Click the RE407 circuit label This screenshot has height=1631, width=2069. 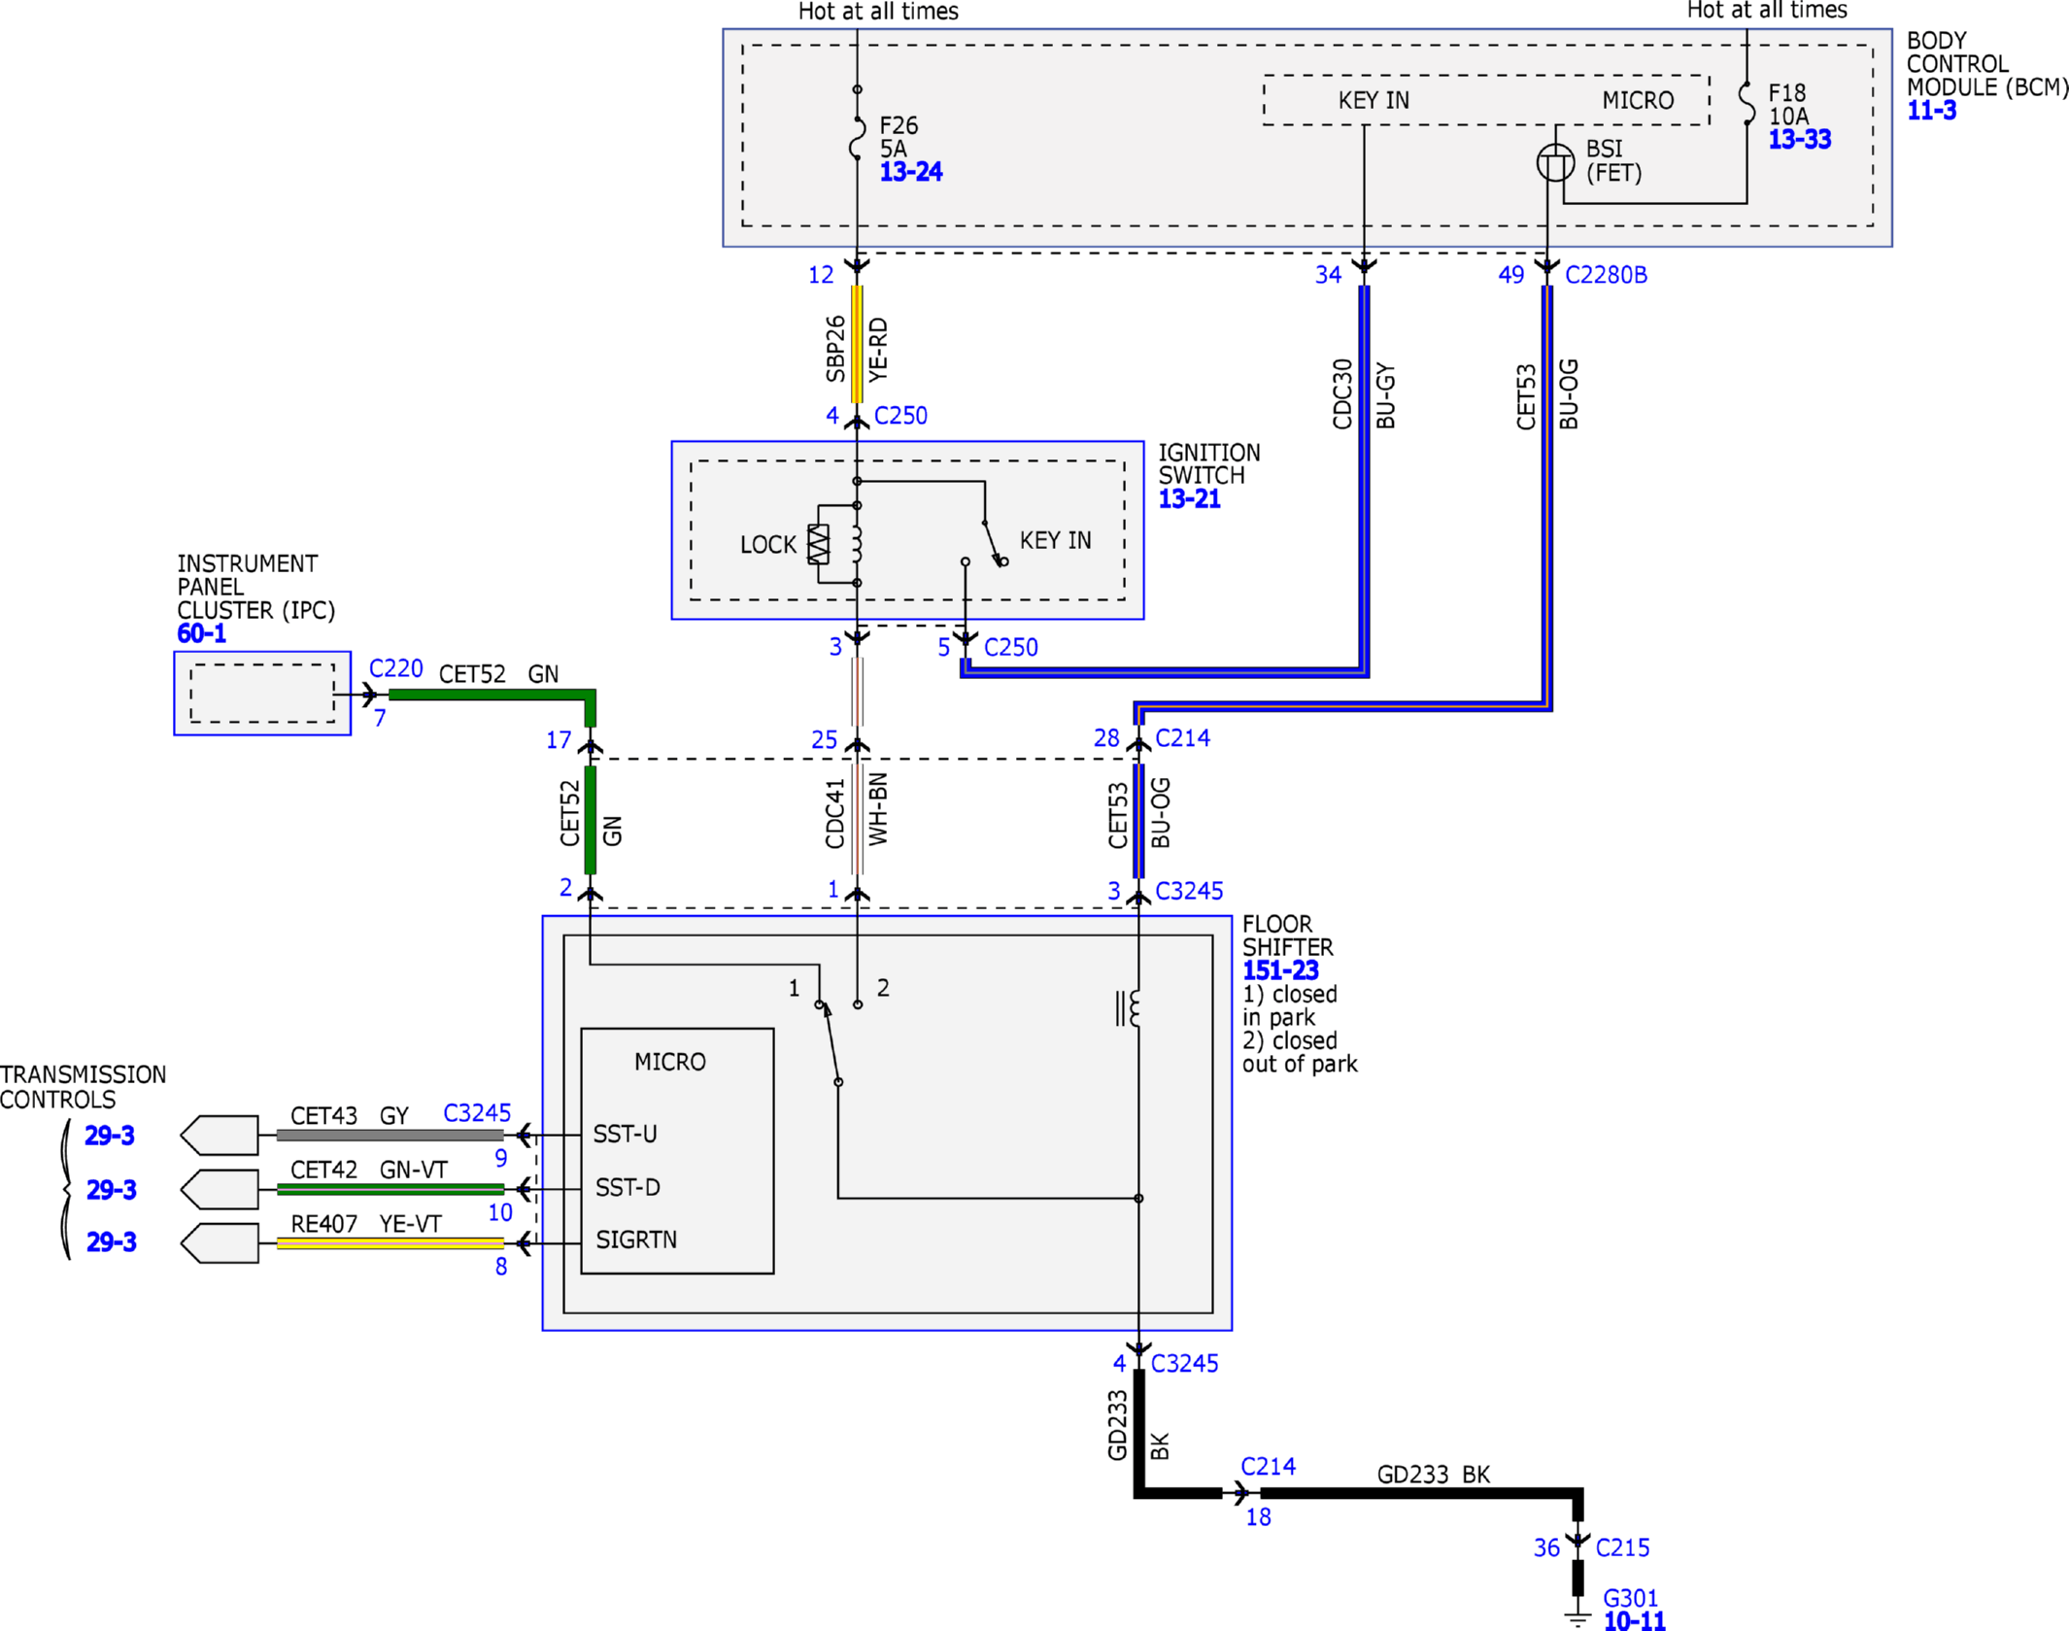324,1225
